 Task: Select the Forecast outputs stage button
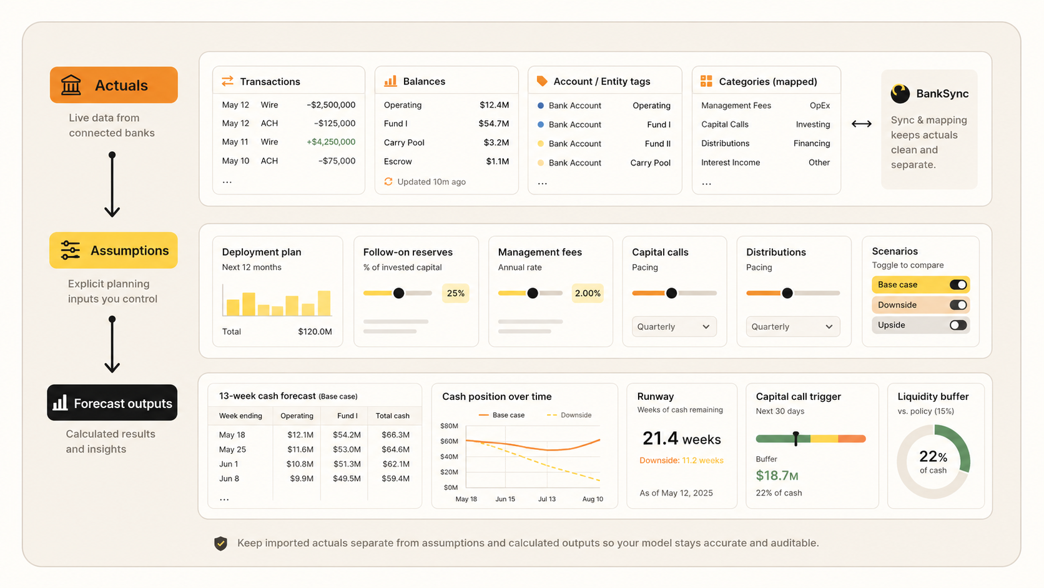point(112,403)
